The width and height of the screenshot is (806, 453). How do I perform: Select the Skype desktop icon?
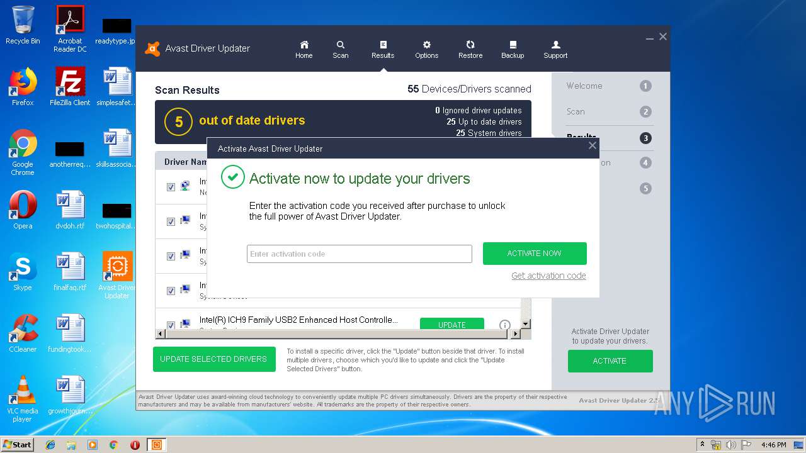pos(23,272)
